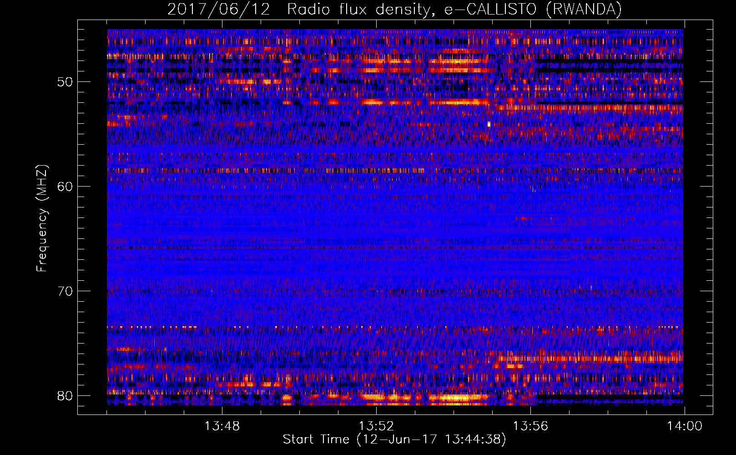Screen dimensions: 736x455
Task: Click the 'Frequency (MHZ)' y-axis label
Action: [x=42, y=218]
